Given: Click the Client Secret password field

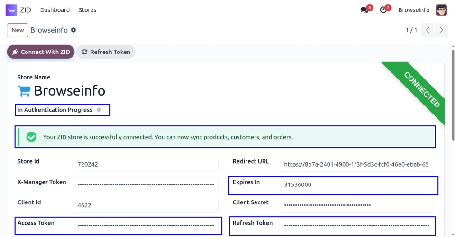Looking at the screenshot, I should point(356,205).
